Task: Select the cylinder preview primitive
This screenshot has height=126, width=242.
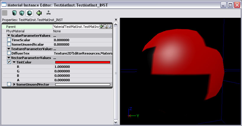Action: coord(14,13)
